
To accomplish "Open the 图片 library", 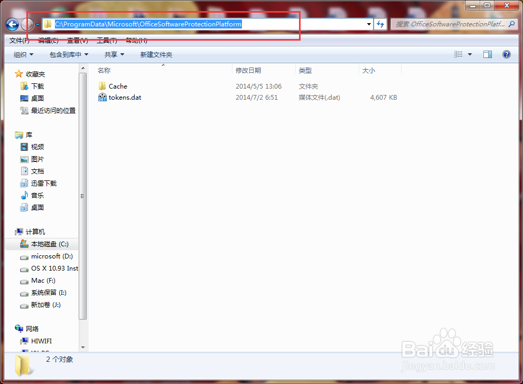I will pos(38,159).
